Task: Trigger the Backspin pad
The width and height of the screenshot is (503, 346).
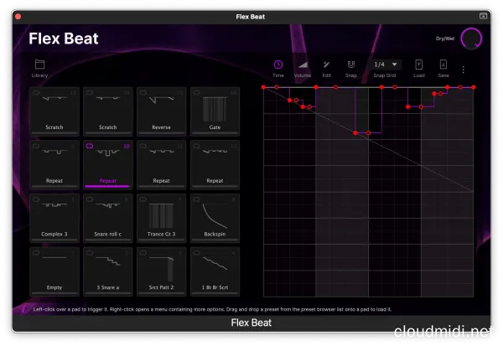Action: click(x=215, y=218)
